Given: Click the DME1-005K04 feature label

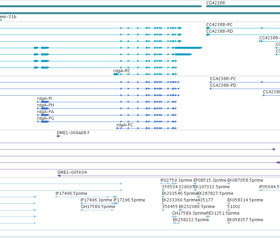Looking at the screenshot, I should point(72,172).
